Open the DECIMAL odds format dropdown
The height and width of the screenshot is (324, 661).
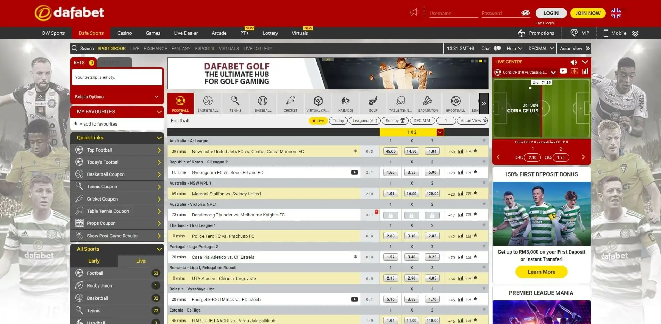tap(540, 48)
